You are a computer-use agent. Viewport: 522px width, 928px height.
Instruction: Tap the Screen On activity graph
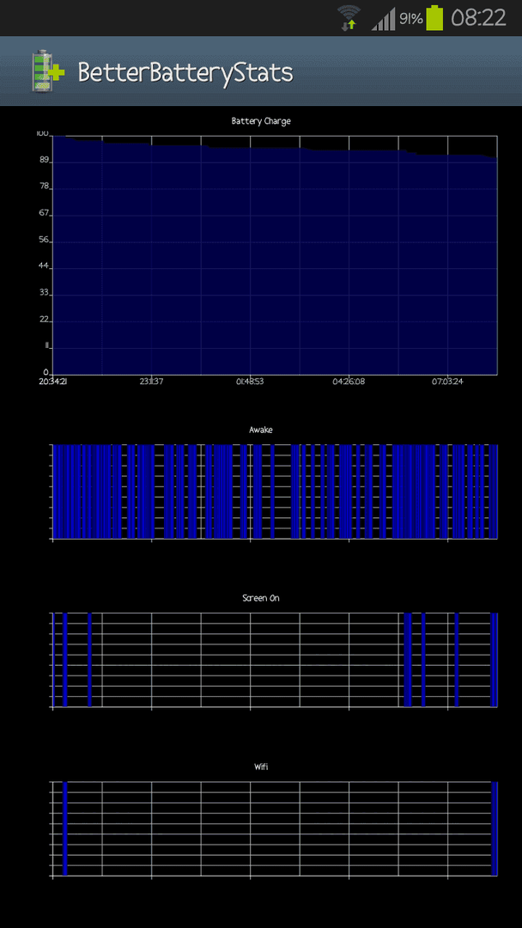(275, 660)
